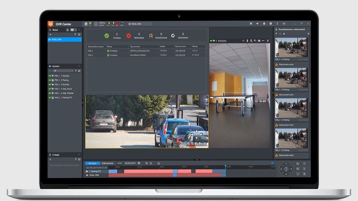Viewport: 358px width, 201px height.
Task: Toggle visibility eye for Widok_CMS timeline row
Action: [x=87, y=175]
